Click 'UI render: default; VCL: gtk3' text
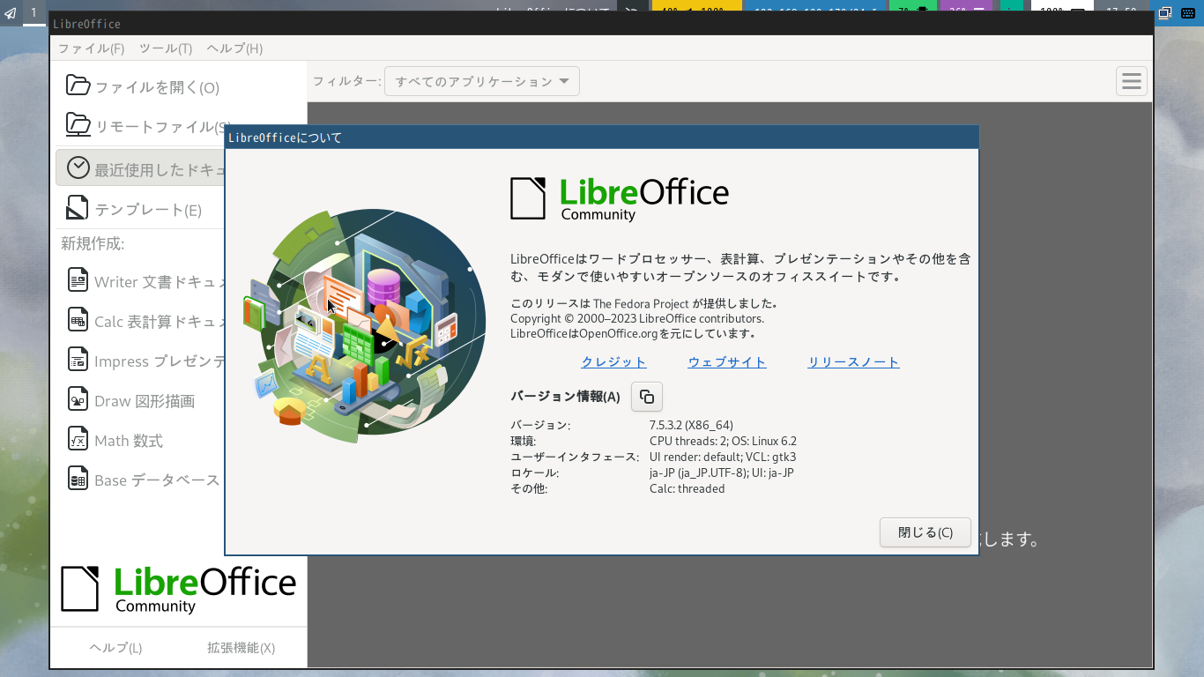The image size is (1204, 677). (723, 457)
